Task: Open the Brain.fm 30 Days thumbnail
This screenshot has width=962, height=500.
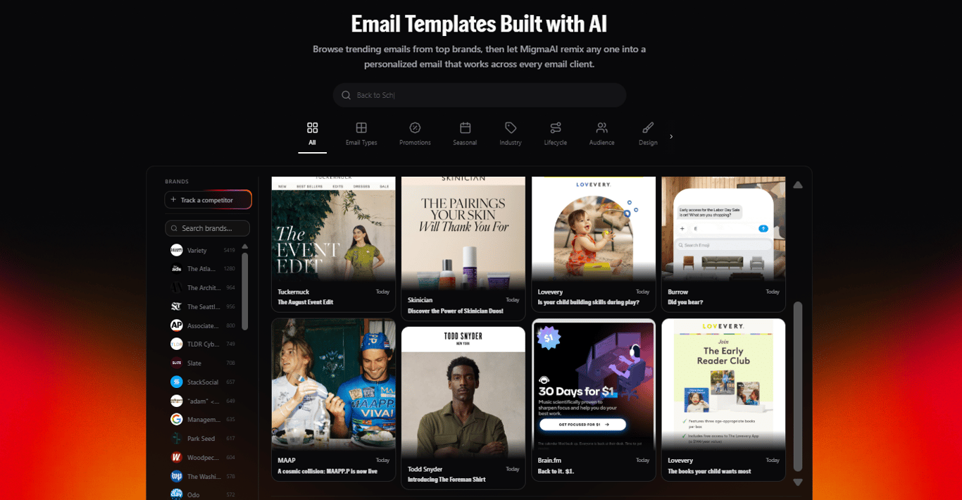Action: pyautogui.click(x=594, y=384)
